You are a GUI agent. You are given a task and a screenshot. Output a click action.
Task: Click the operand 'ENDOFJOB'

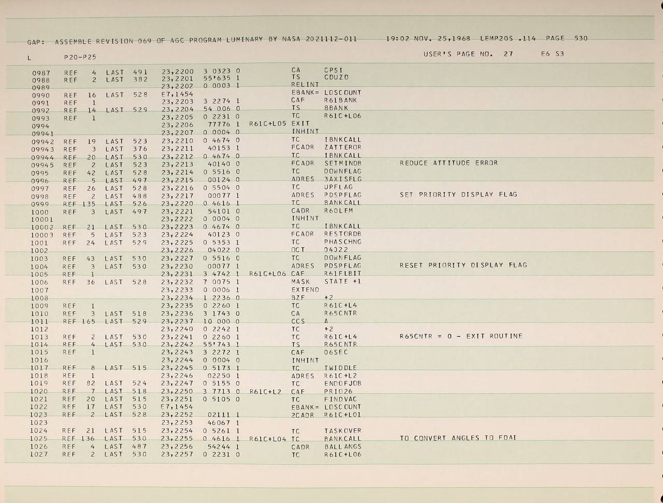(x=343, y=383)
